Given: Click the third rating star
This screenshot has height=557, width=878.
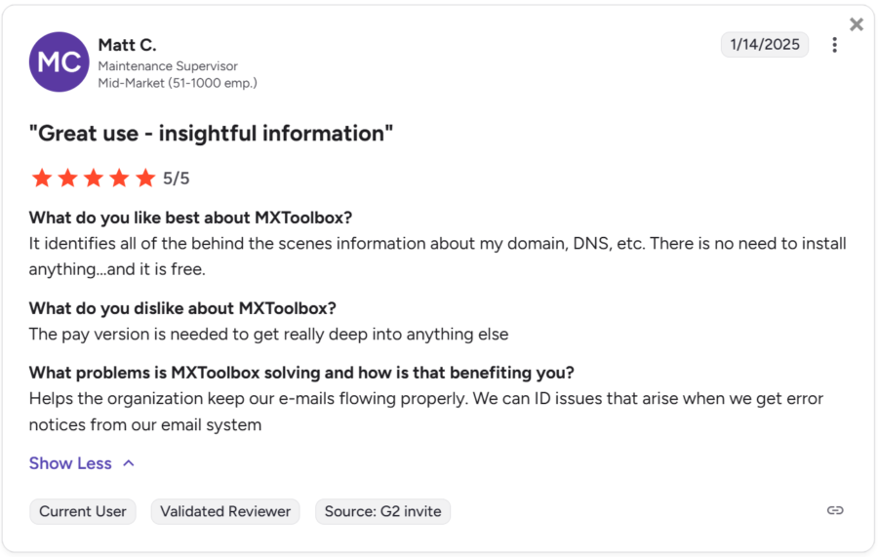Looking at the screenshot, I should click(x=94, y=178).
